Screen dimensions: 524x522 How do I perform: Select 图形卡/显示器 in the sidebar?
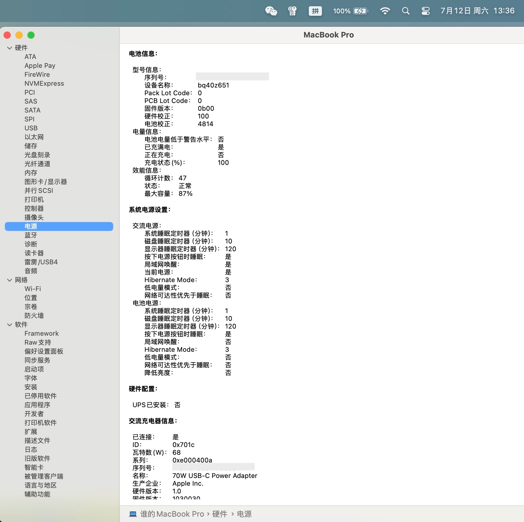point(45,182)
